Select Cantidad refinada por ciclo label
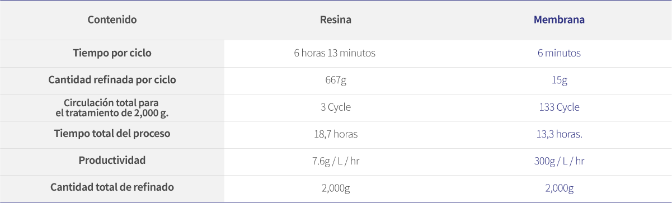 [112, 80]
